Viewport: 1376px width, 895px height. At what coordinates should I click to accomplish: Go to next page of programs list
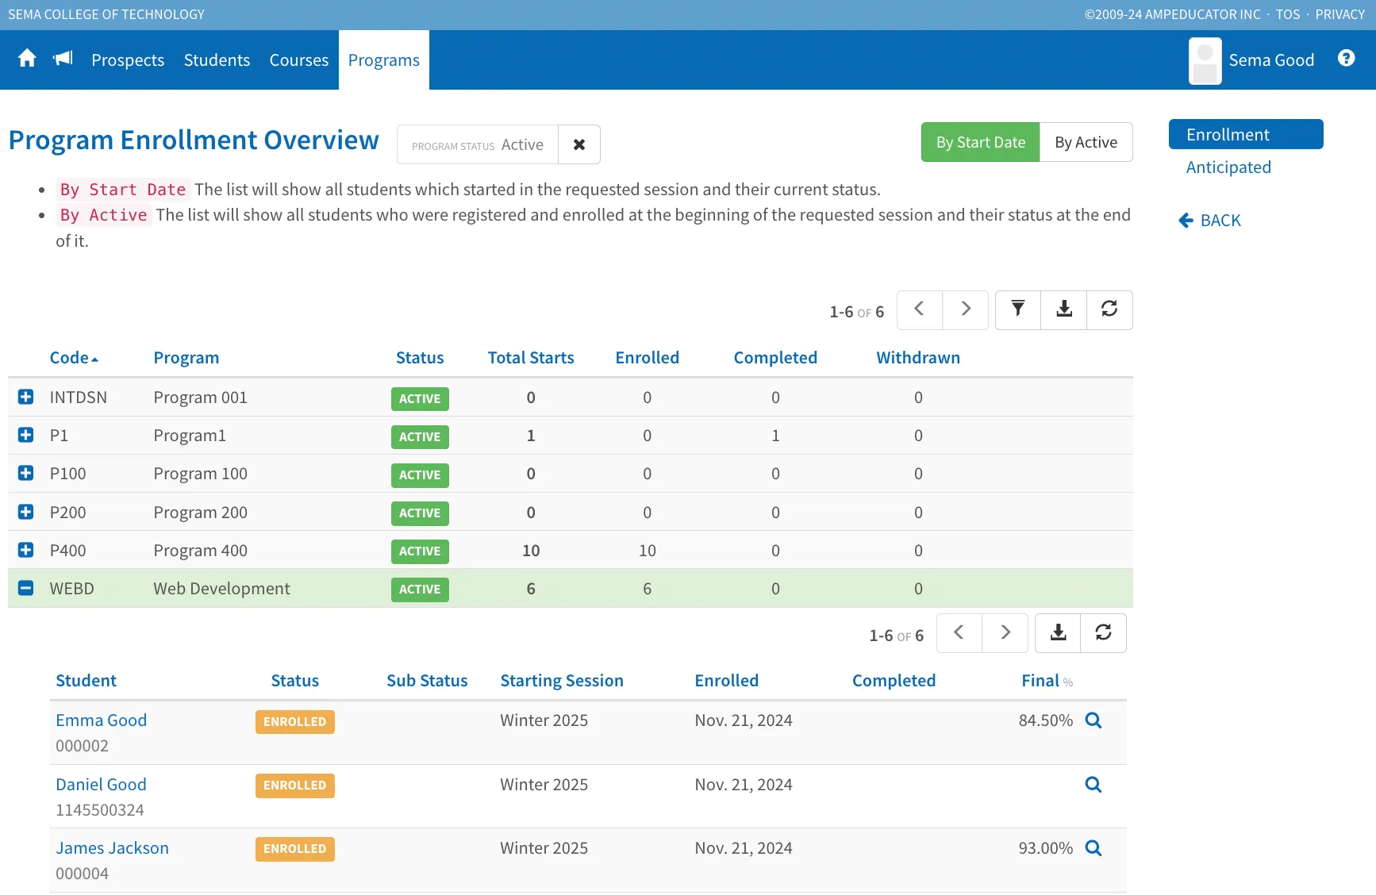coord(966,309)
